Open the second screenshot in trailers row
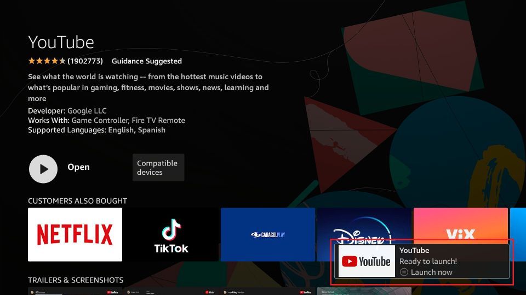 coord(171,291)
